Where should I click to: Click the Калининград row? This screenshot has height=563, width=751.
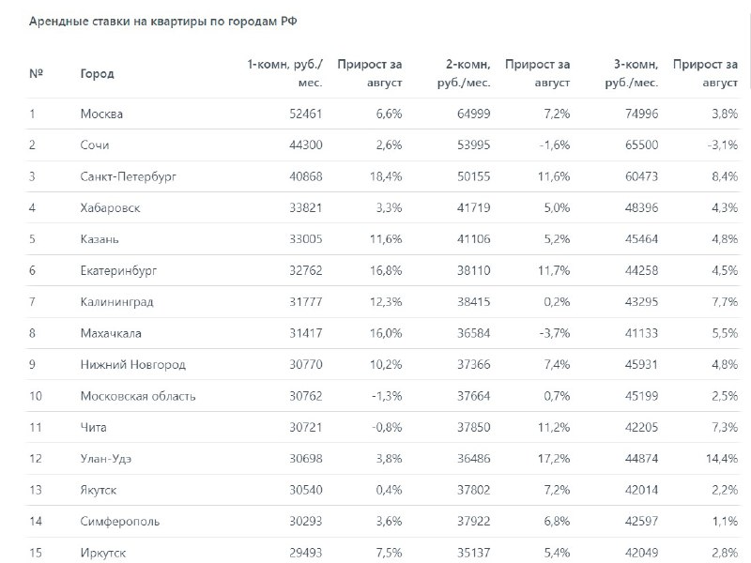point(383,302)
